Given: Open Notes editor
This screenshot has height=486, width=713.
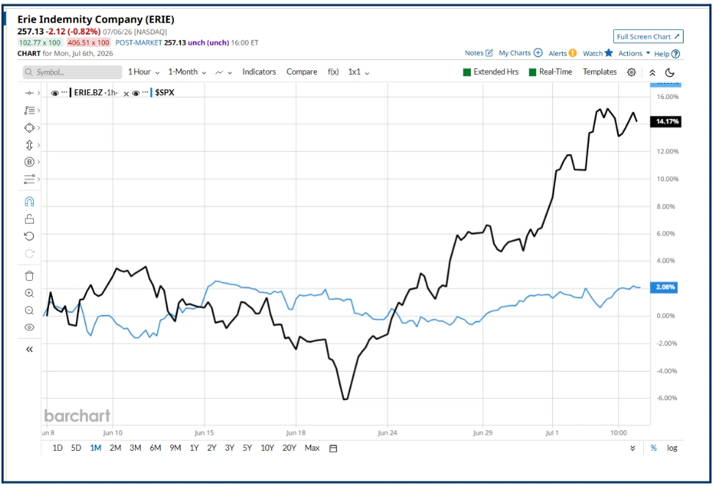Looking at the screenshot, I should tap(478, 53).
